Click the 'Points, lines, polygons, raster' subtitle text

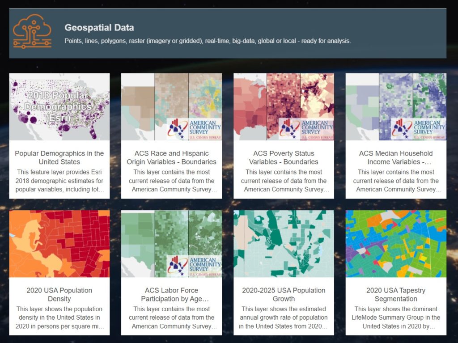208,41
